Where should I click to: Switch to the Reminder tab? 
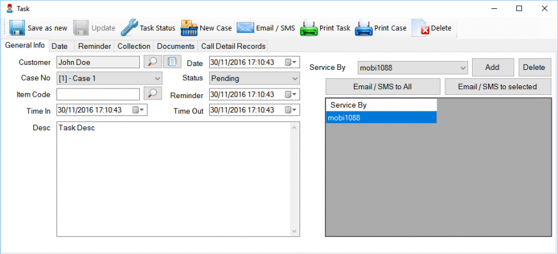(95, 46)
